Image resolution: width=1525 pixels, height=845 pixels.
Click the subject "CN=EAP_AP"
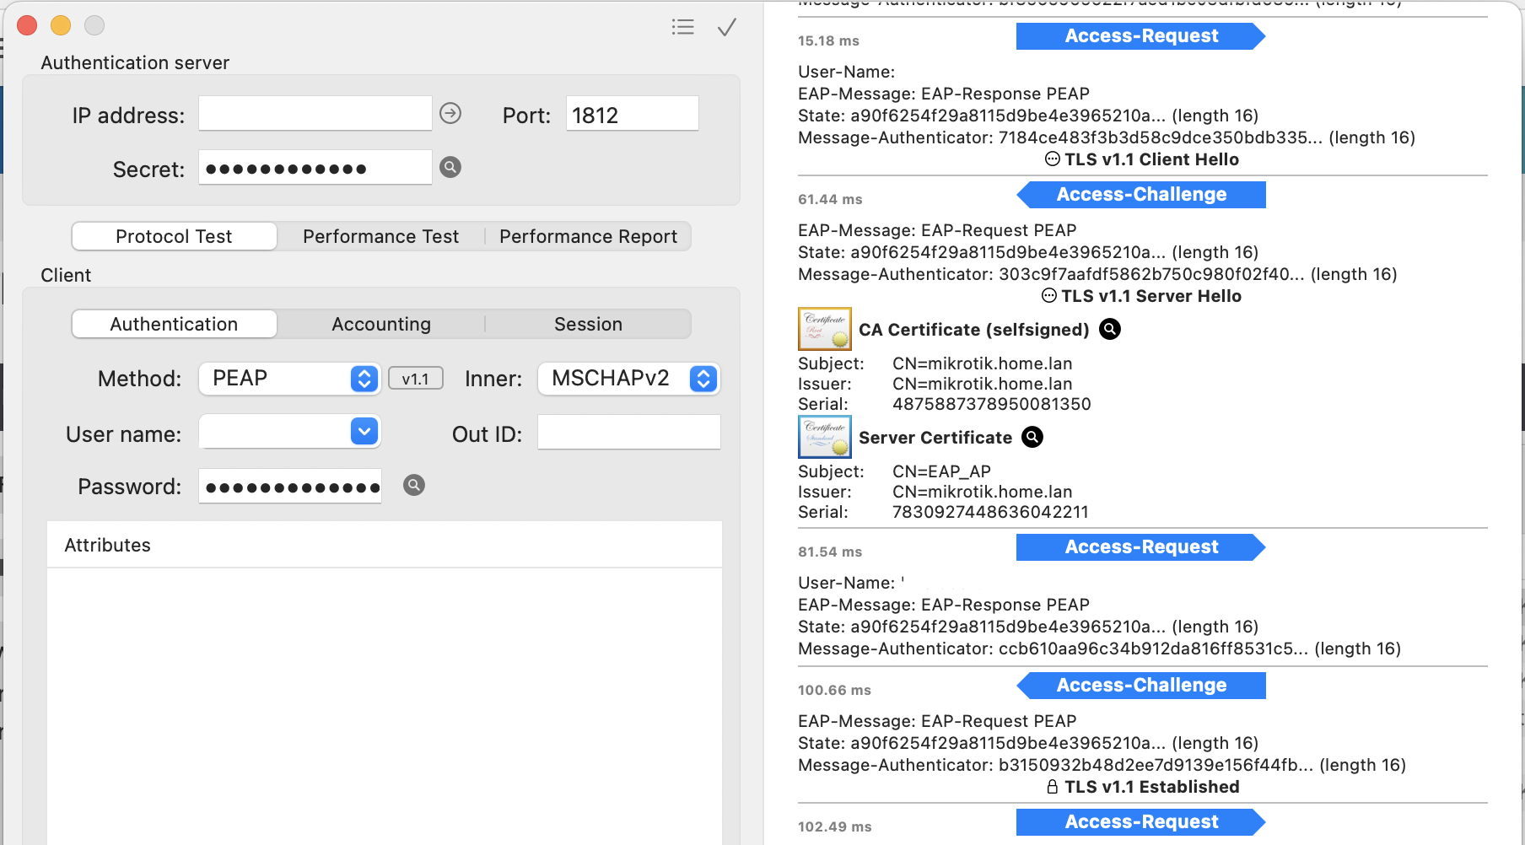941,471
